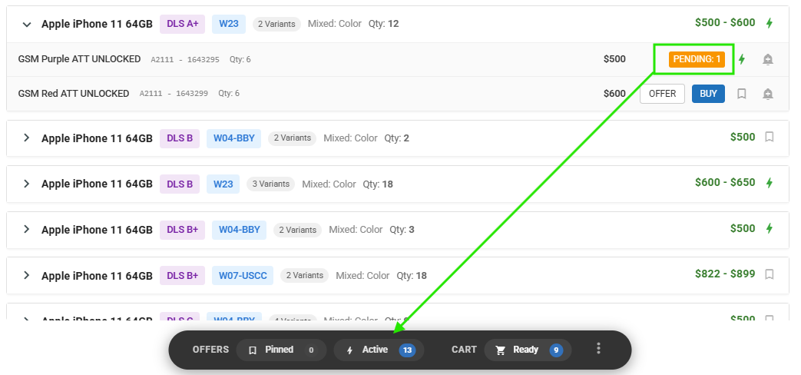
Task: Click the $600 - $650 price range
Action: 725,182
